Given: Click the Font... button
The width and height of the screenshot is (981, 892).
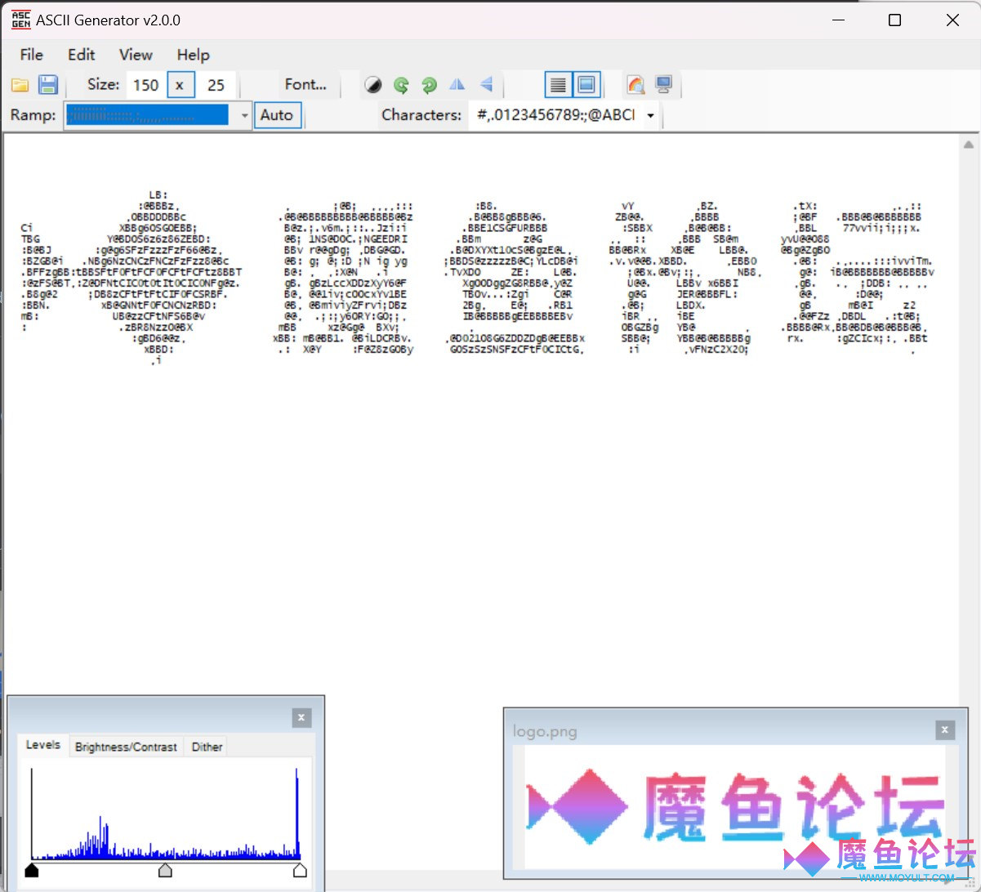Looking at the screenshot, I should tap(305, 84).
